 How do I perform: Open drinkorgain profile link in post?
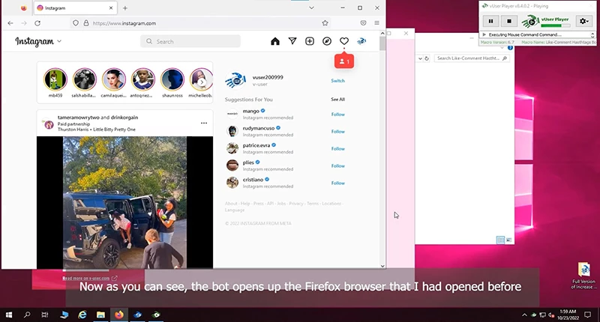point(124,118)
